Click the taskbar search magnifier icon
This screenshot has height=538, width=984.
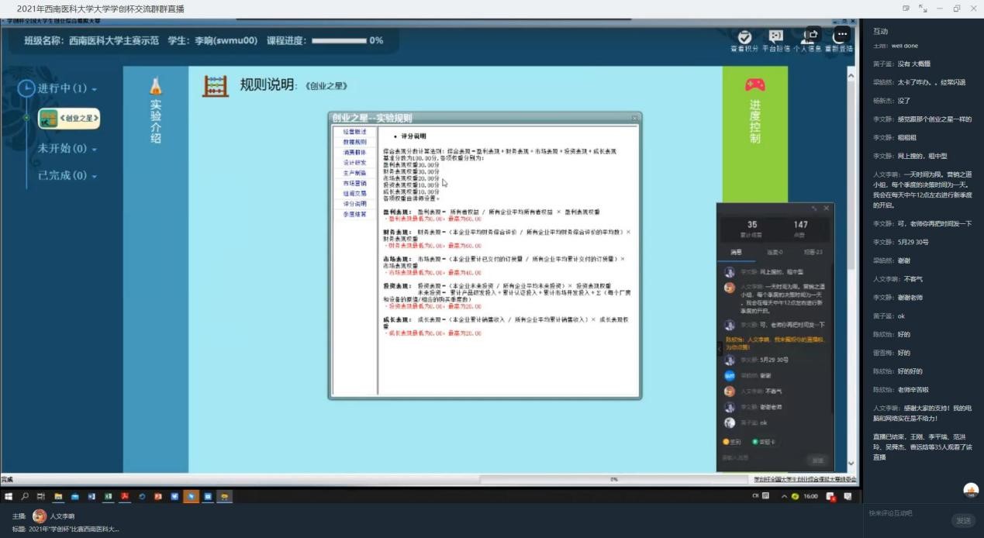(x=25, y=496)
